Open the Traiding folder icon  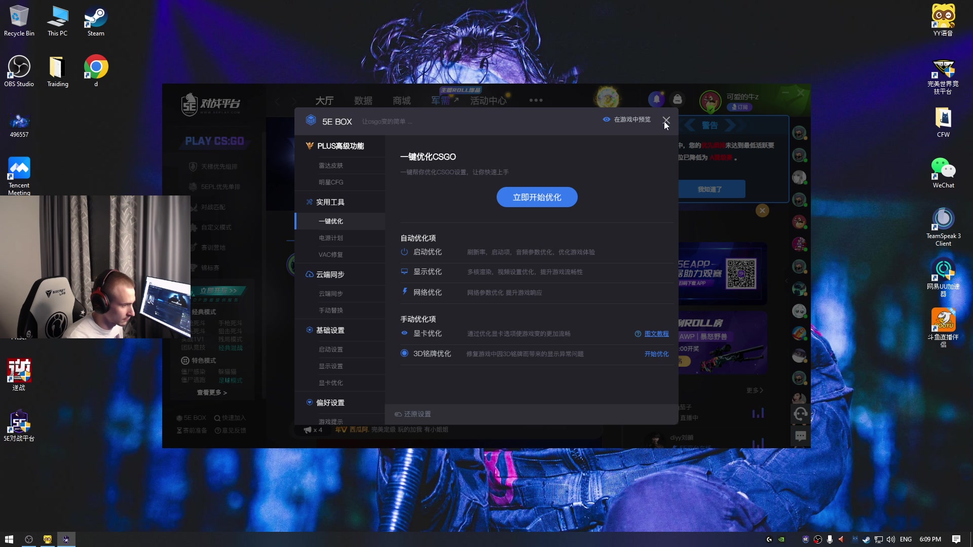click(x=57, y=71)
